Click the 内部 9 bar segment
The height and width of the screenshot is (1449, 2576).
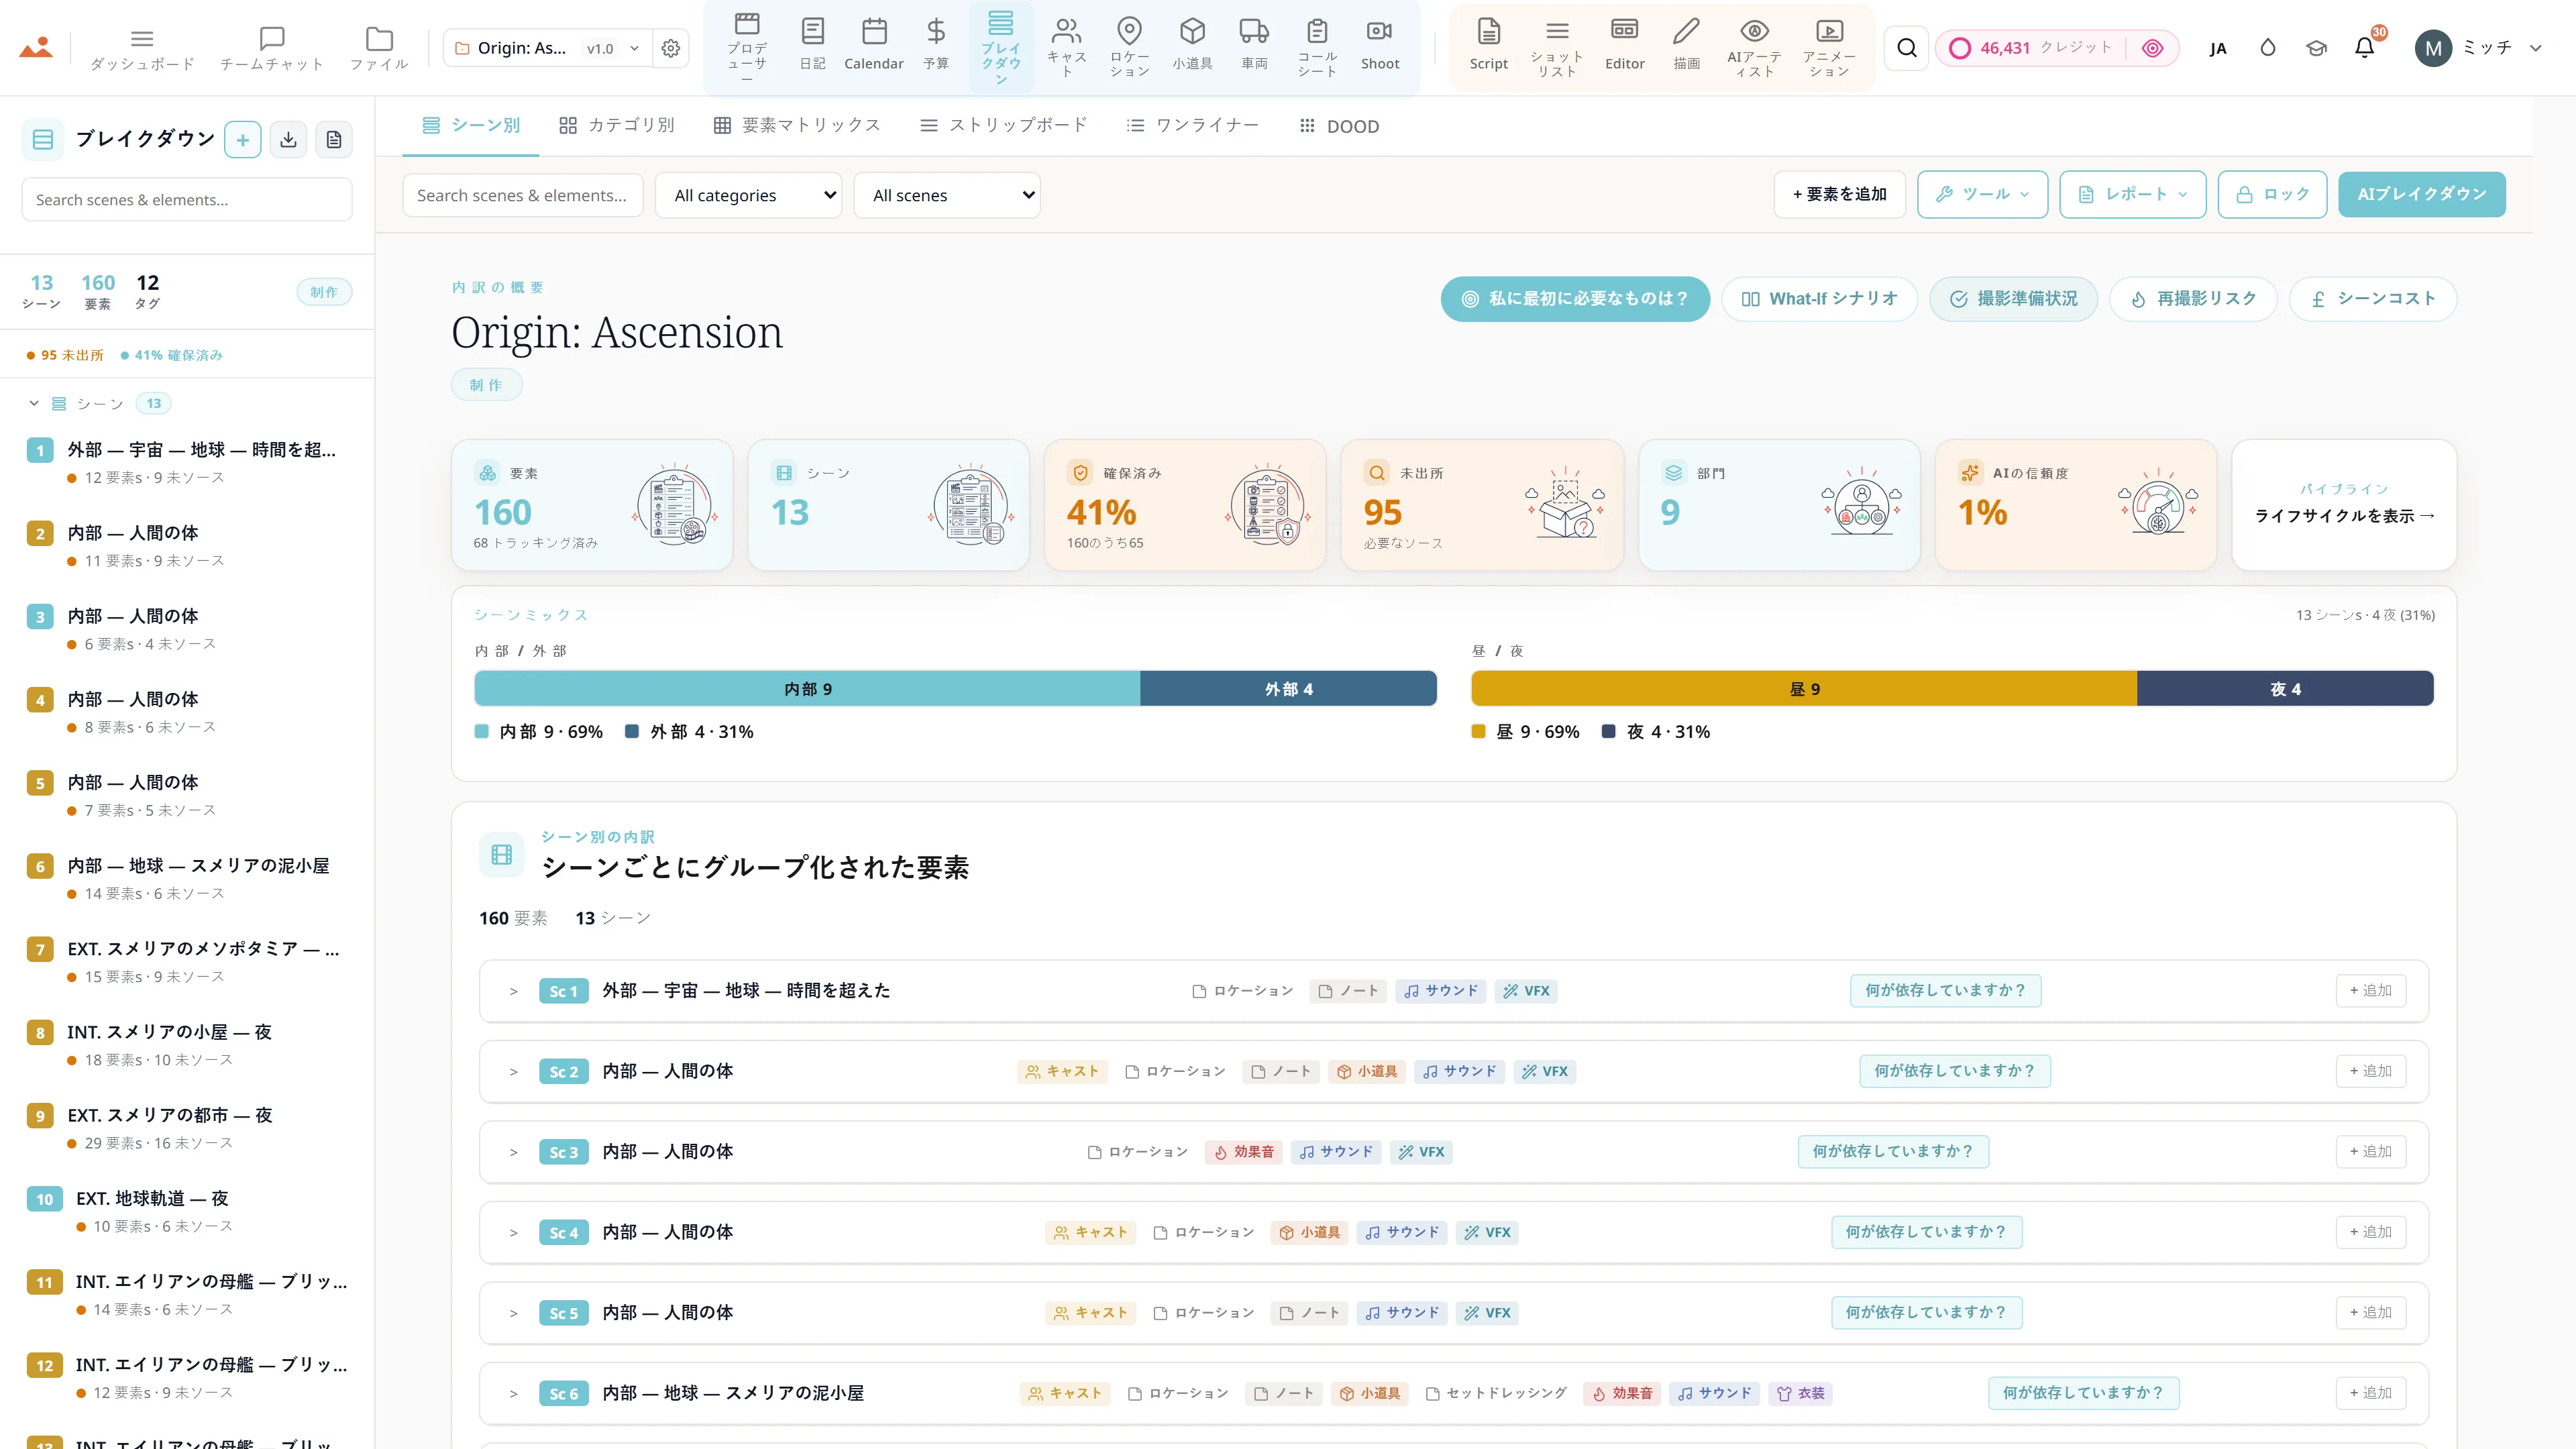click(807, 689)
